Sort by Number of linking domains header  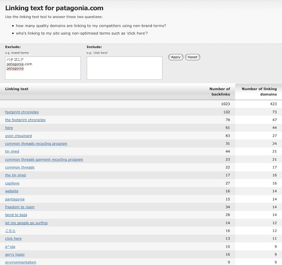click(259, 91)
